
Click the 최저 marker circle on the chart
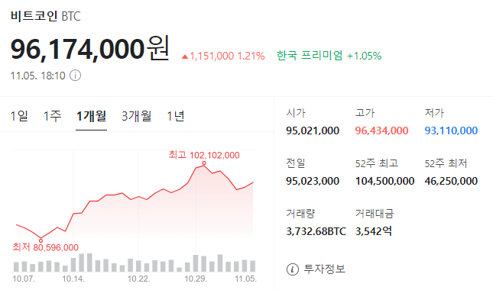tap(41, 240)
